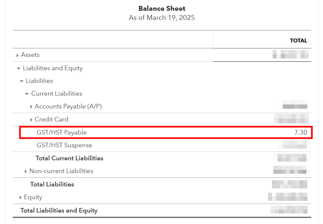Collapse the Liabilities and Equity section

tap(19, 69)
